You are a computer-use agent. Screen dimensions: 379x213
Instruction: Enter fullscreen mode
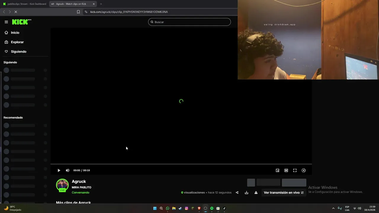tap(295, 170)
